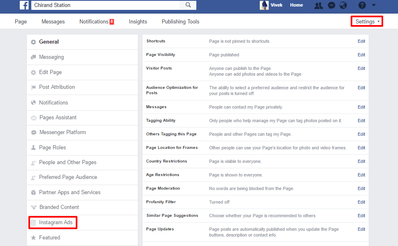
Task: Click the search magnifier button
Action: pyautogui.click(x=188, y=5)
